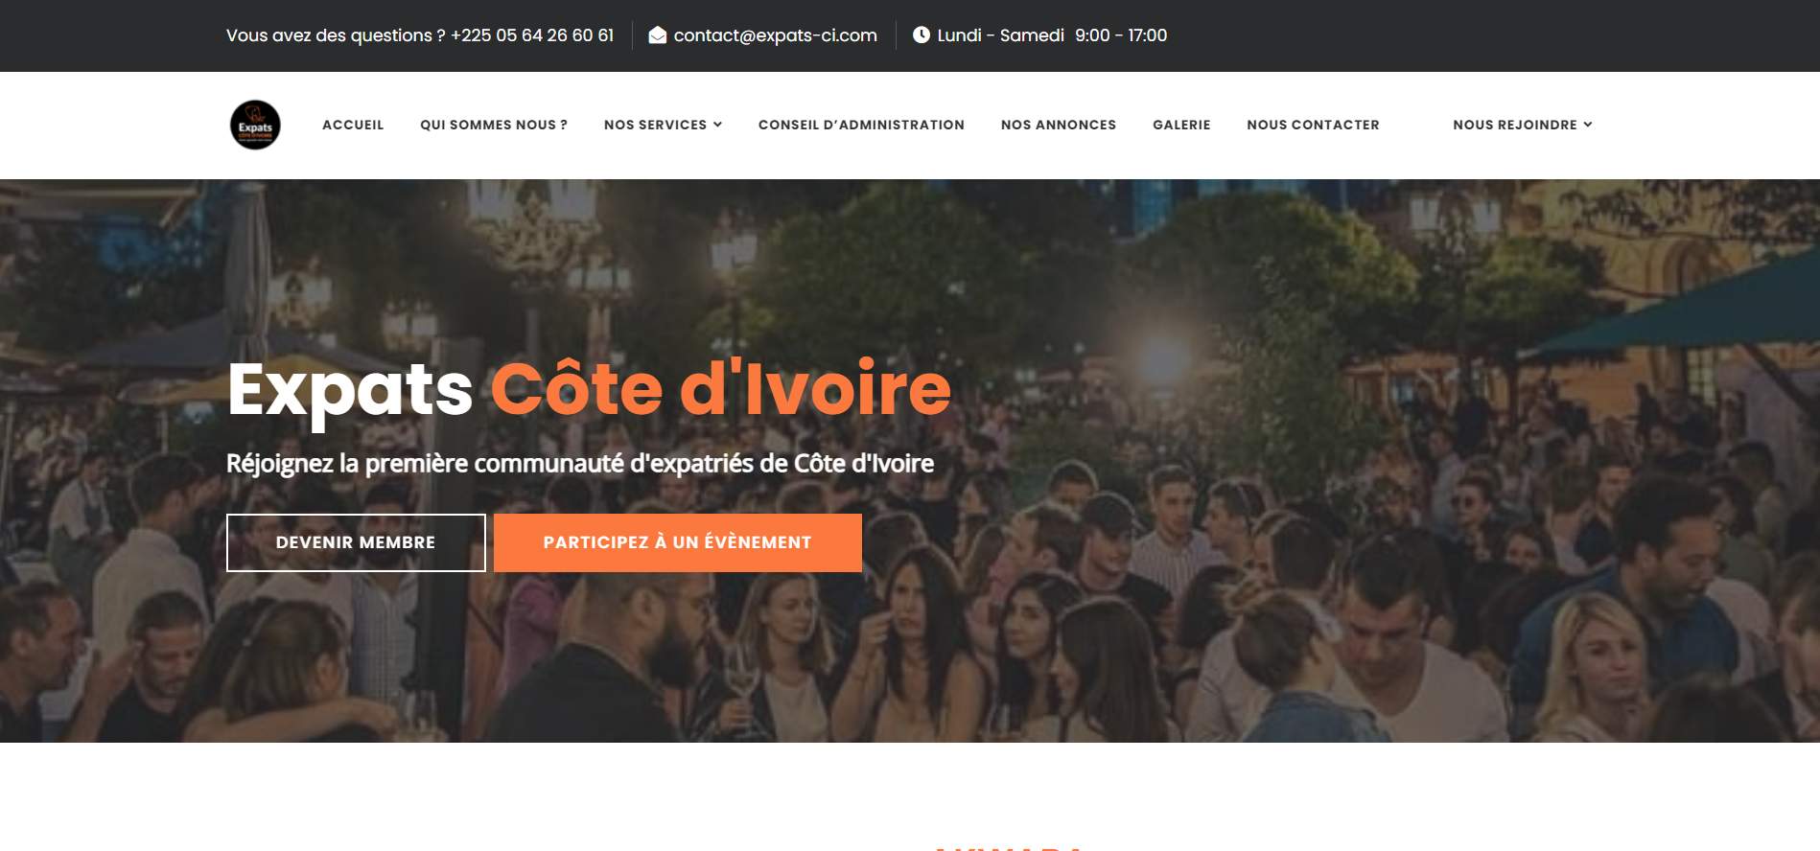Expand the Nos Services dropdown chevron
The height and width of the screenshot is (851, 1820).
point(717,125)
